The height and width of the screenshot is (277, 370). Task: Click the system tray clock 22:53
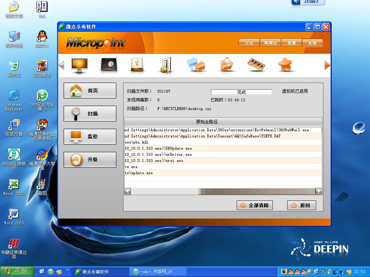point(360,272)
